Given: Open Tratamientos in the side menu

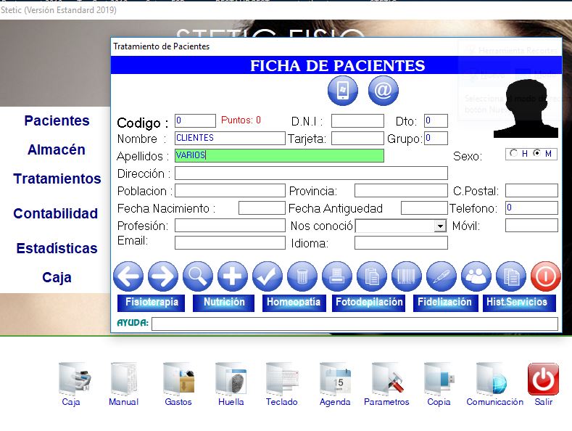Looking at the screenshot, I should [x=57, y=178].
